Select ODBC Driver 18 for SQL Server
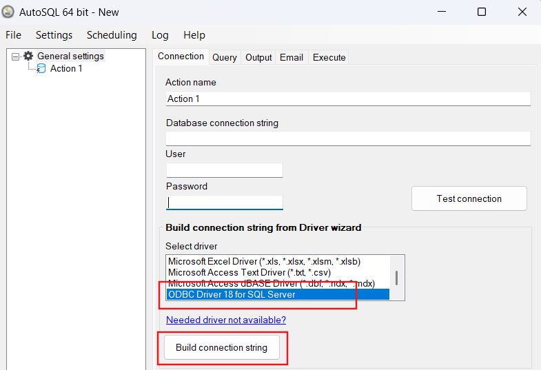 pos(278,294)
